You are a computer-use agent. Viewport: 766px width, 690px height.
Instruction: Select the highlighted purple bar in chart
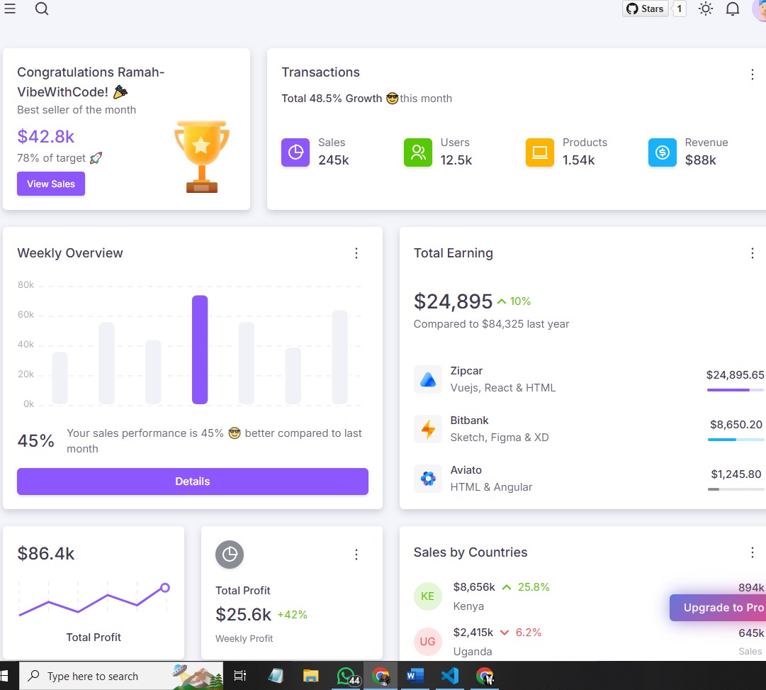point(200,350)
